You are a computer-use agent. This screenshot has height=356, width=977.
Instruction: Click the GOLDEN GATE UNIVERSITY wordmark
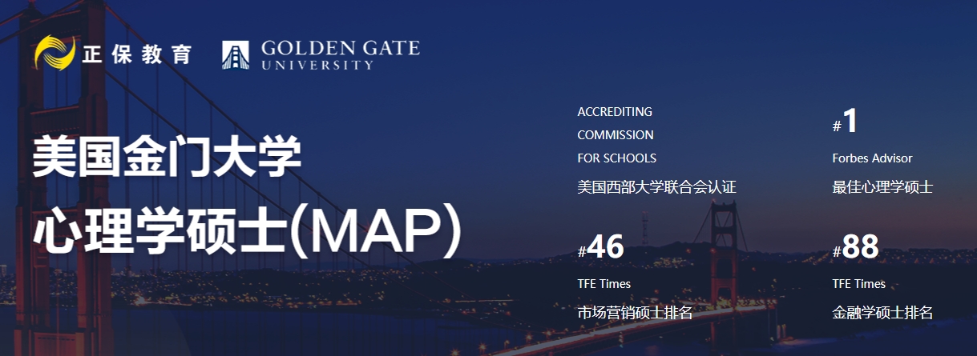(x=341, y=54)
